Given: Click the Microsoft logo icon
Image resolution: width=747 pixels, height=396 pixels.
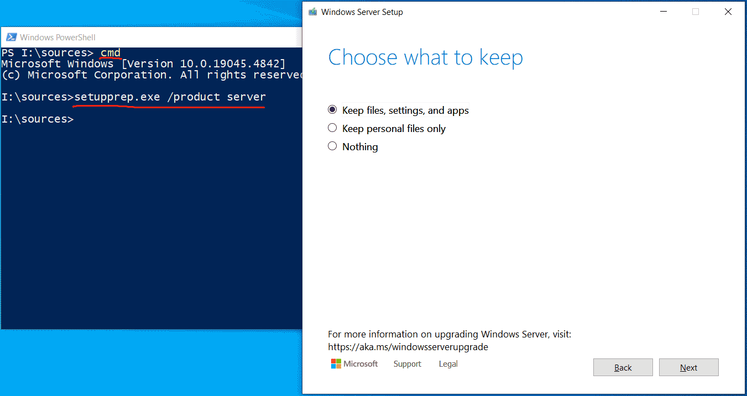Looking at the screenshot, I should tap(336, 363).
